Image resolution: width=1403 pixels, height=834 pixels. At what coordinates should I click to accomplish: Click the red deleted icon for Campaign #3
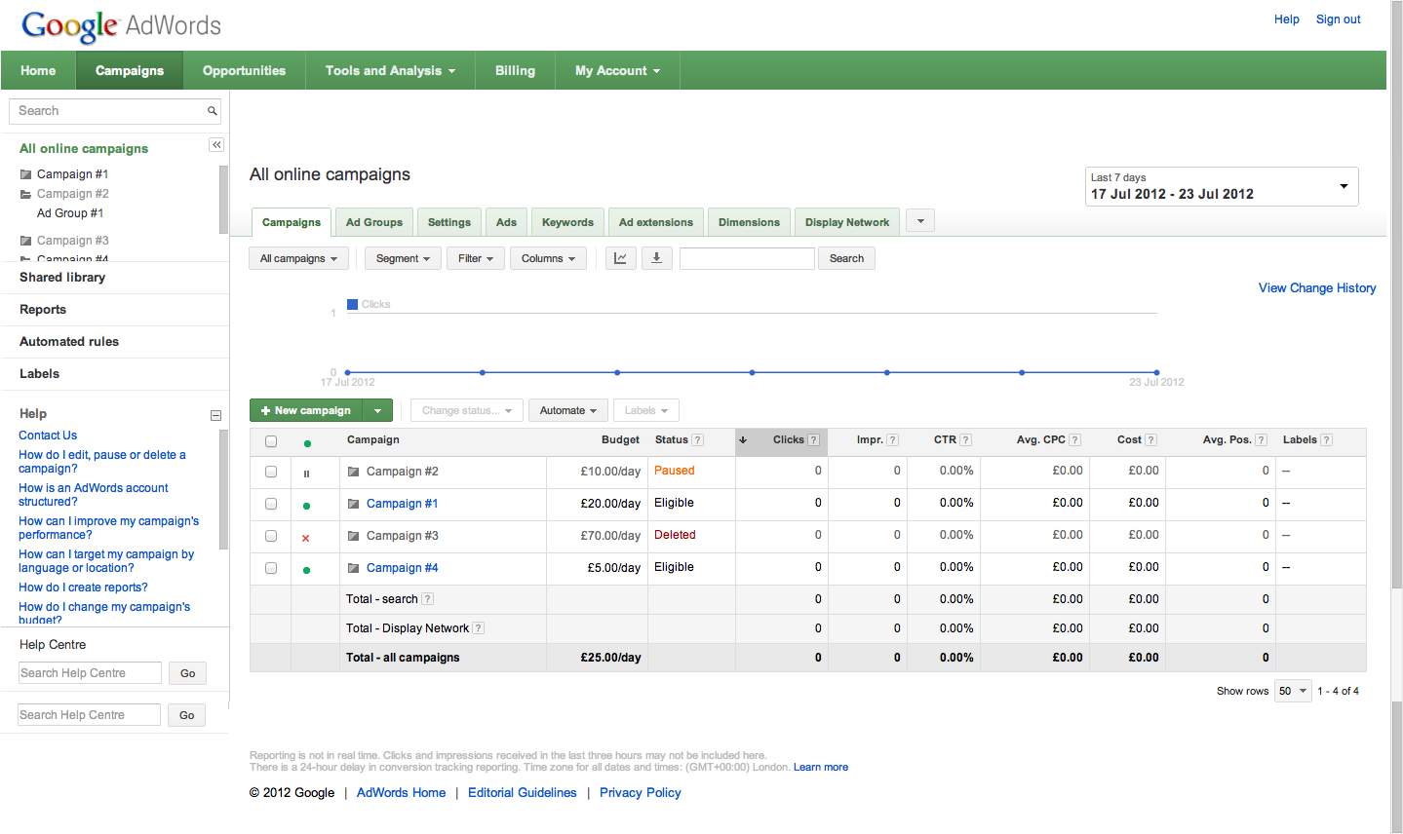point(306,538)
